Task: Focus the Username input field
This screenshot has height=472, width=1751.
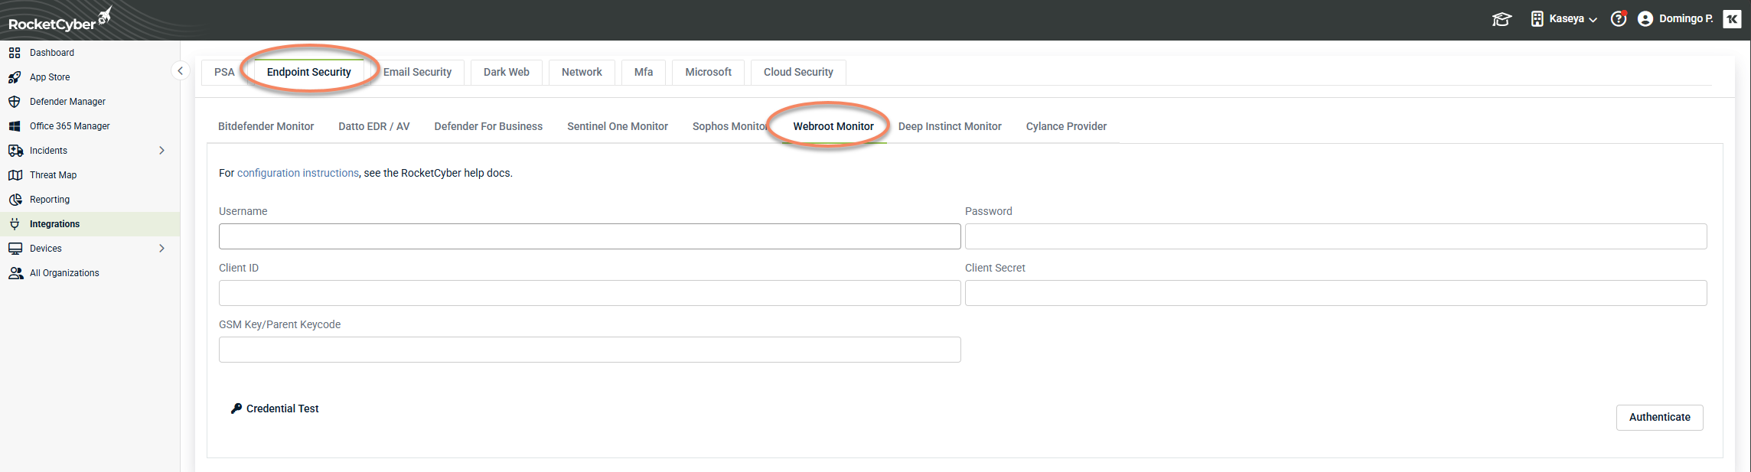Action: (x=589, y=236)
